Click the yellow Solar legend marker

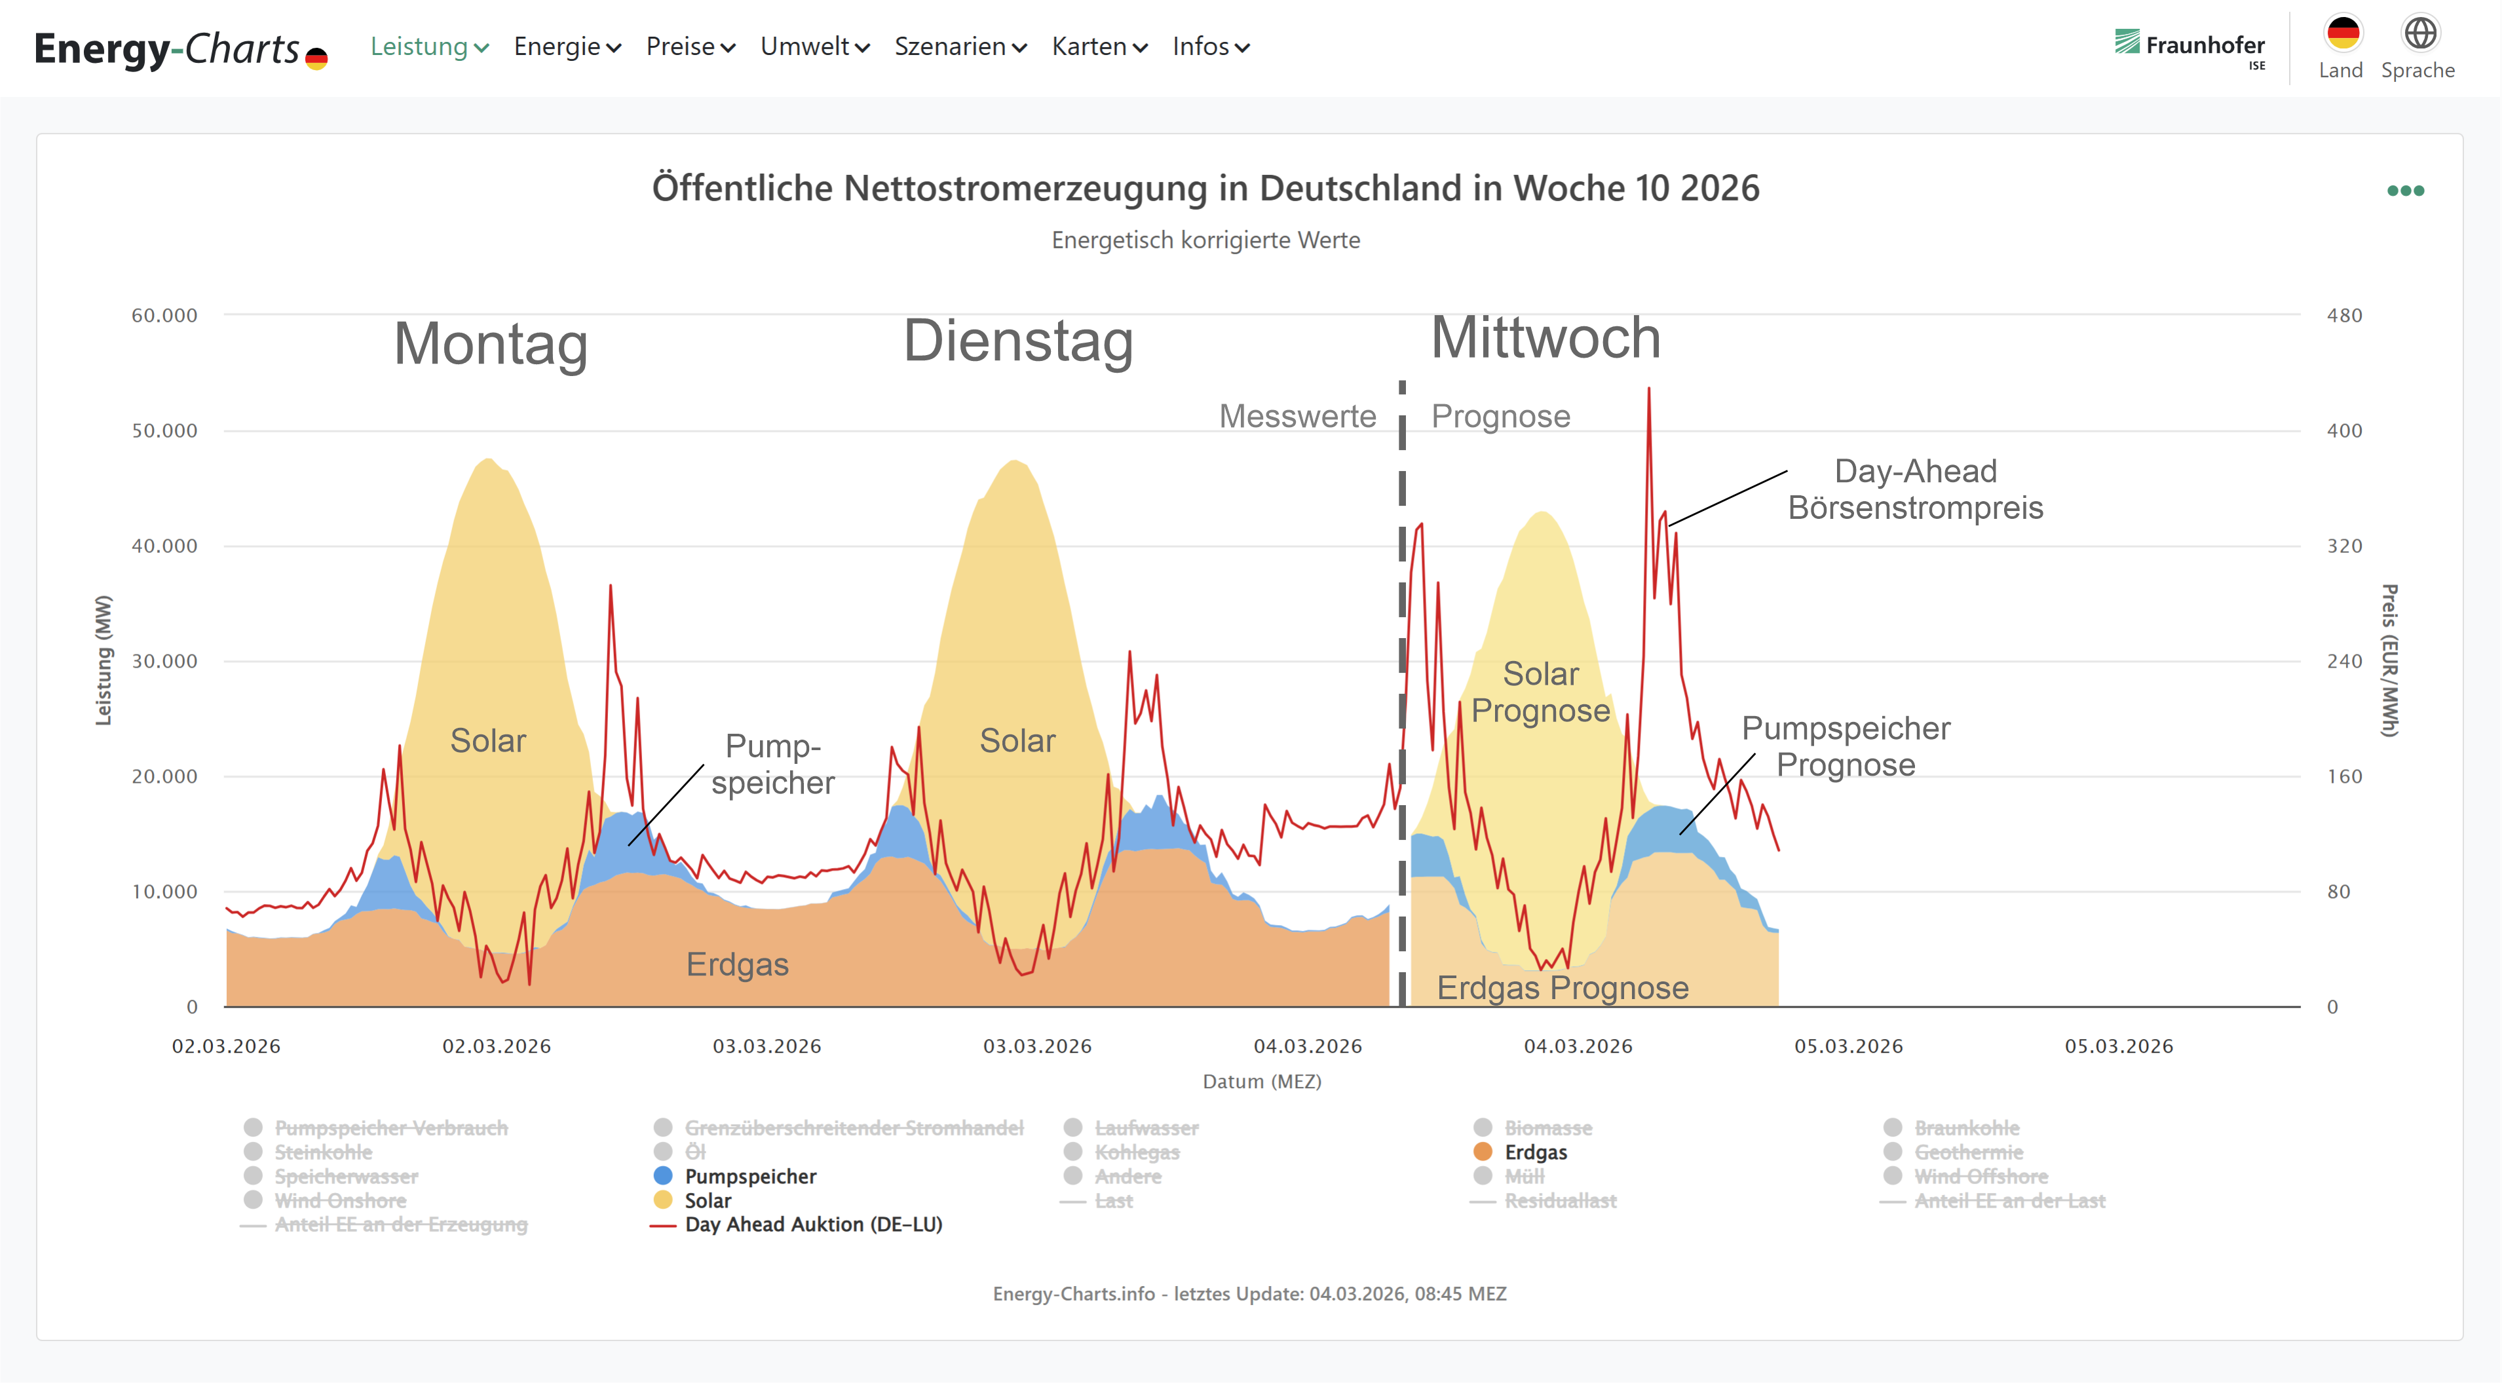[x=664, y=1200]
